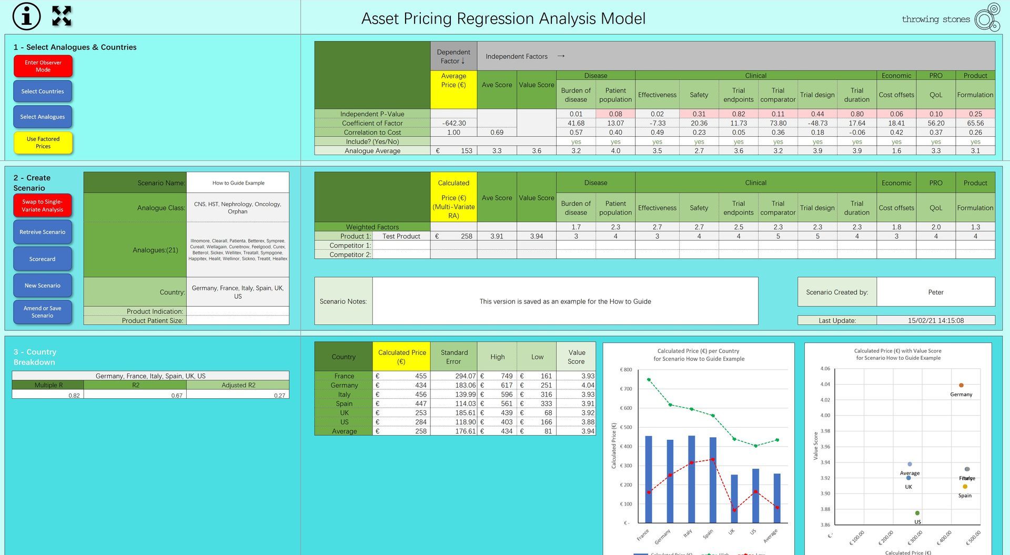Toggle Include yes under Formulation
This screenshot has width=1010, height=555.
tap(975, 142)
